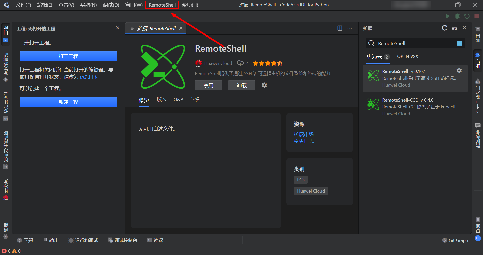Click the red stop square icon
483x255 pixels.
click(477, 16)
